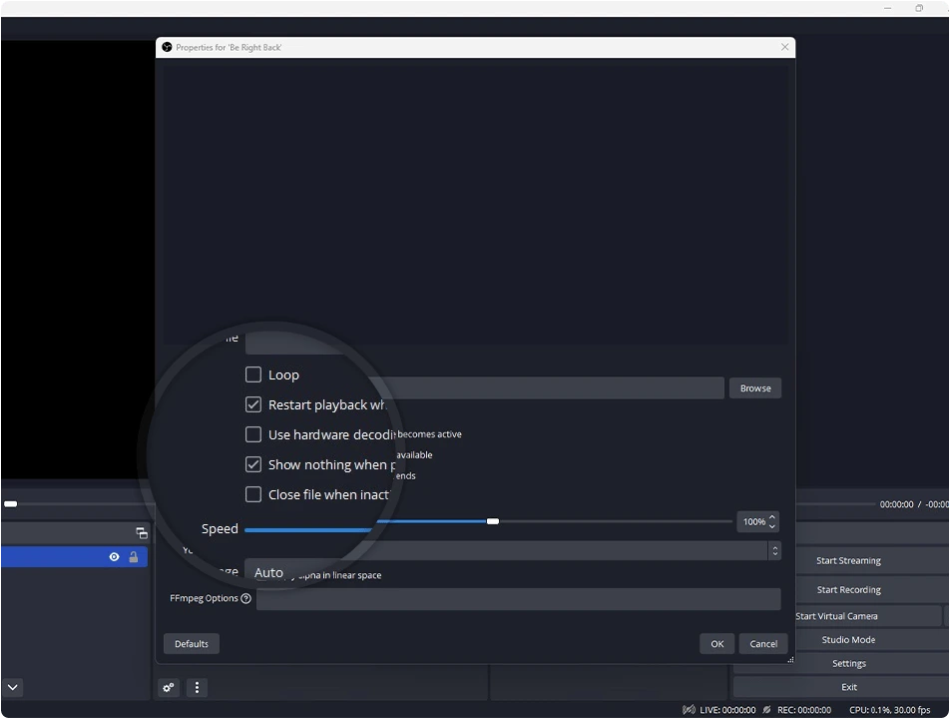Enable the Loop checkbox
950x719 pixels.
click(x=253, y=374)
